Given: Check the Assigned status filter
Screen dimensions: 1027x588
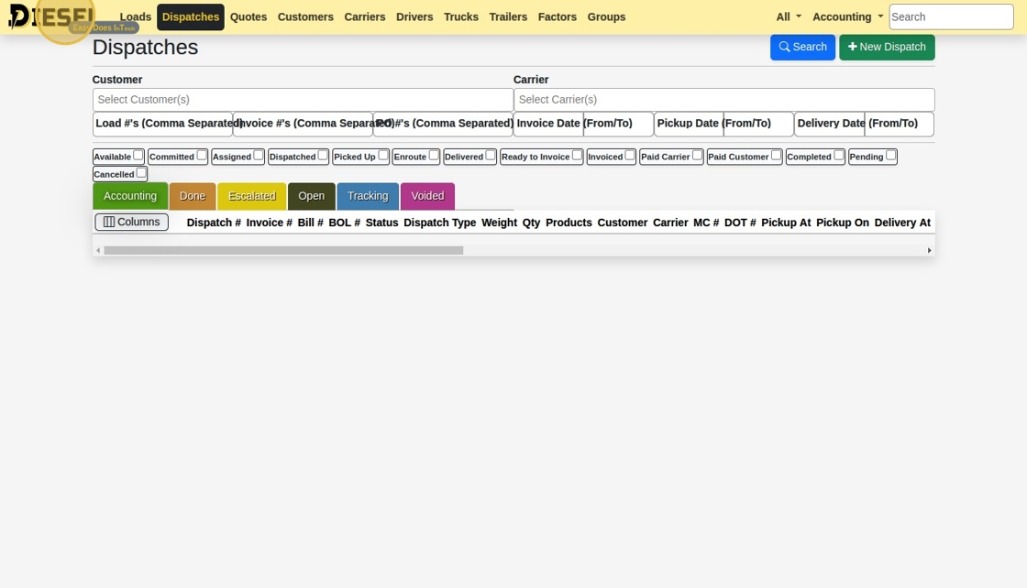Looking at the screenshot, I should click(x=259, y=156).
